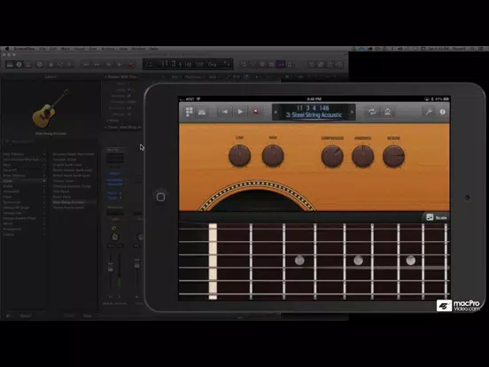Screen dimensions: 489x367
Task: Open the File menu in menu bar
Action: click(43, 49)
